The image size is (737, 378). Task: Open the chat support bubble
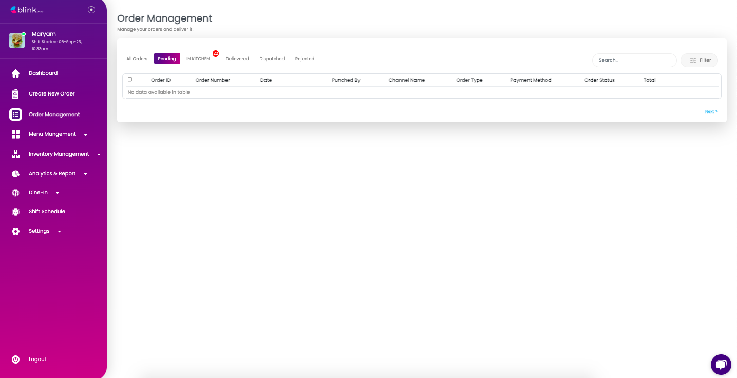[721, 365]
